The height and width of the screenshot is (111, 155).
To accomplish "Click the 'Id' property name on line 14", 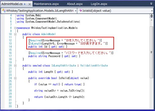I will (x=46, y=47).
